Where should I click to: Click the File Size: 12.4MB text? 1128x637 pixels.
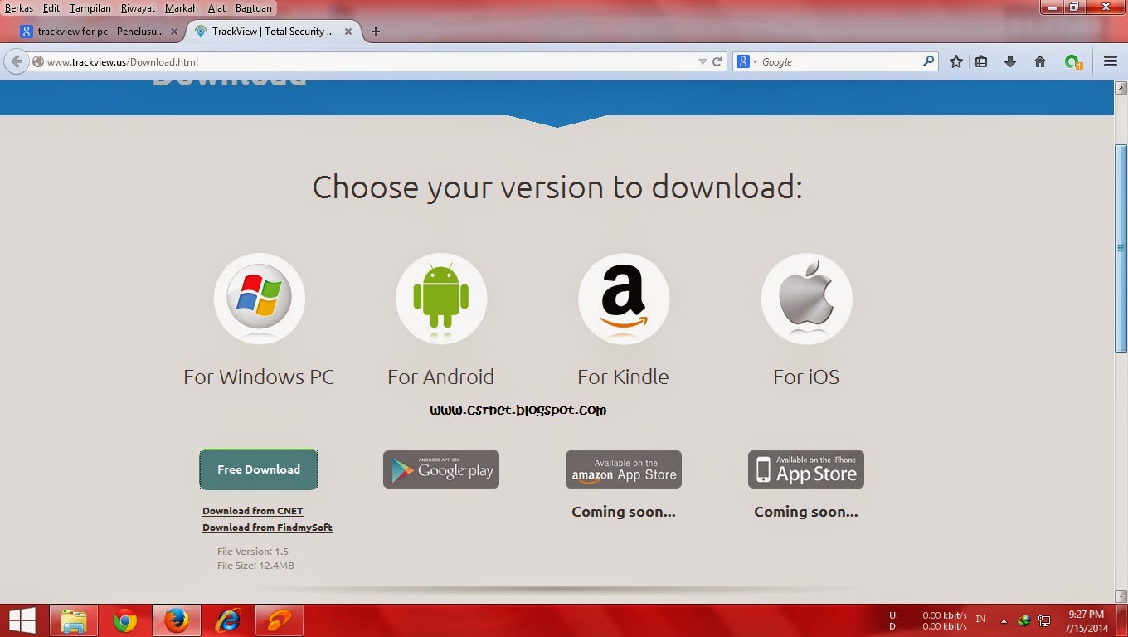coord(255,566)
